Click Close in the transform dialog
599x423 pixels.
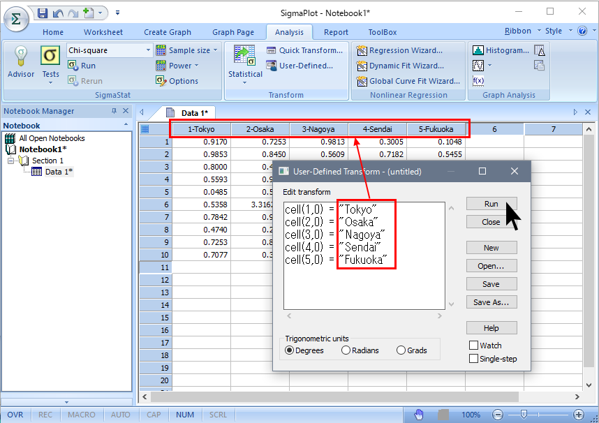pyautogui.click(x=491, y=222)
